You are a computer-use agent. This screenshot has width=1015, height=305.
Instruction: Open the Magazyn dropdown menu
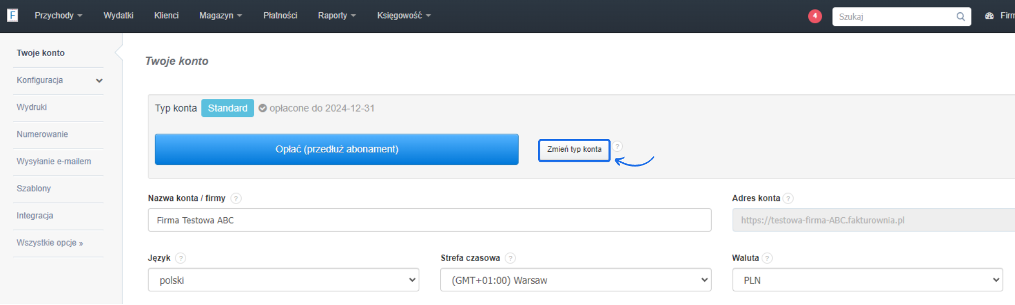click(x=220, y=15)
